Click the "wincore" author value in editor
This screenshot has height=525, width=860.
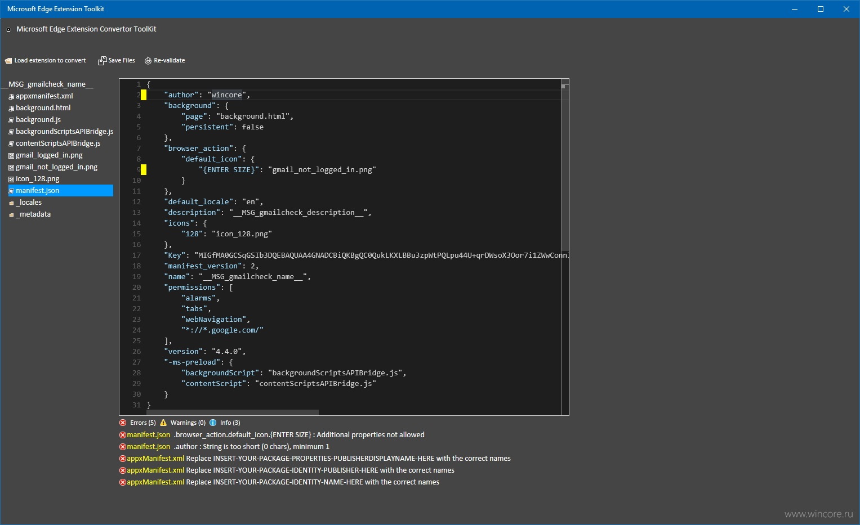tap(226, 95)
